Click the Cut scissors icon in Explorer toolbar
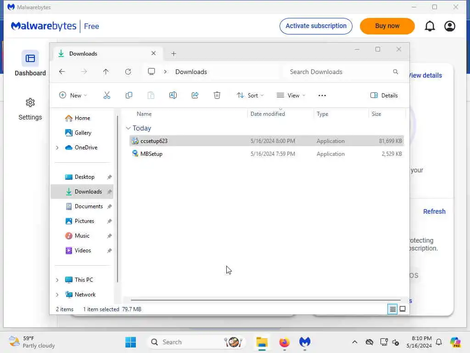Image resolution: width=470 pixels, height=353 pixels. click(x=106, y=96)
